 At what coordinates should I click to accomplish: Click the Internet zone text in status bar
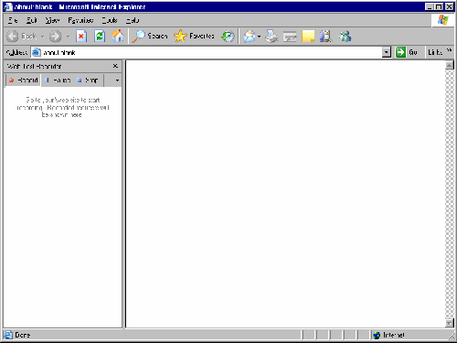click(394, 335)
